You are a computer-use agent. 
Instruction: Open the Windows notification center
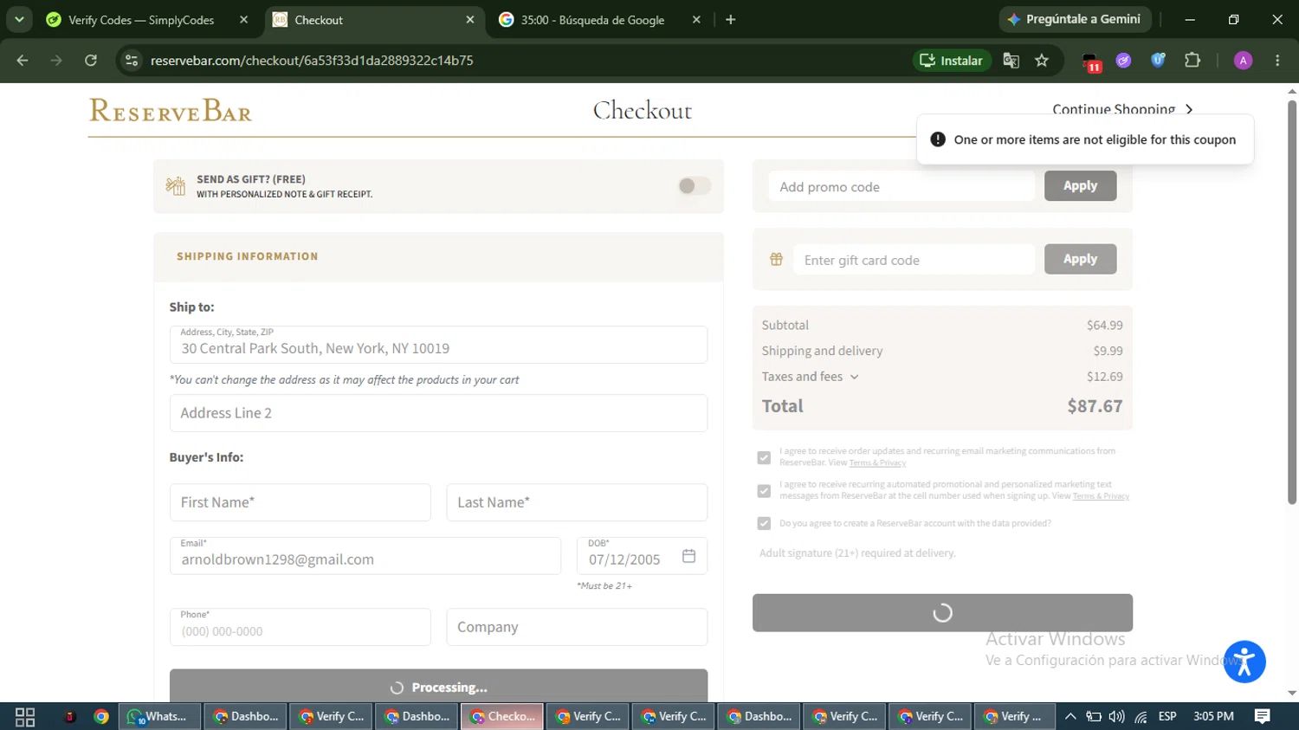[1263, 716]
